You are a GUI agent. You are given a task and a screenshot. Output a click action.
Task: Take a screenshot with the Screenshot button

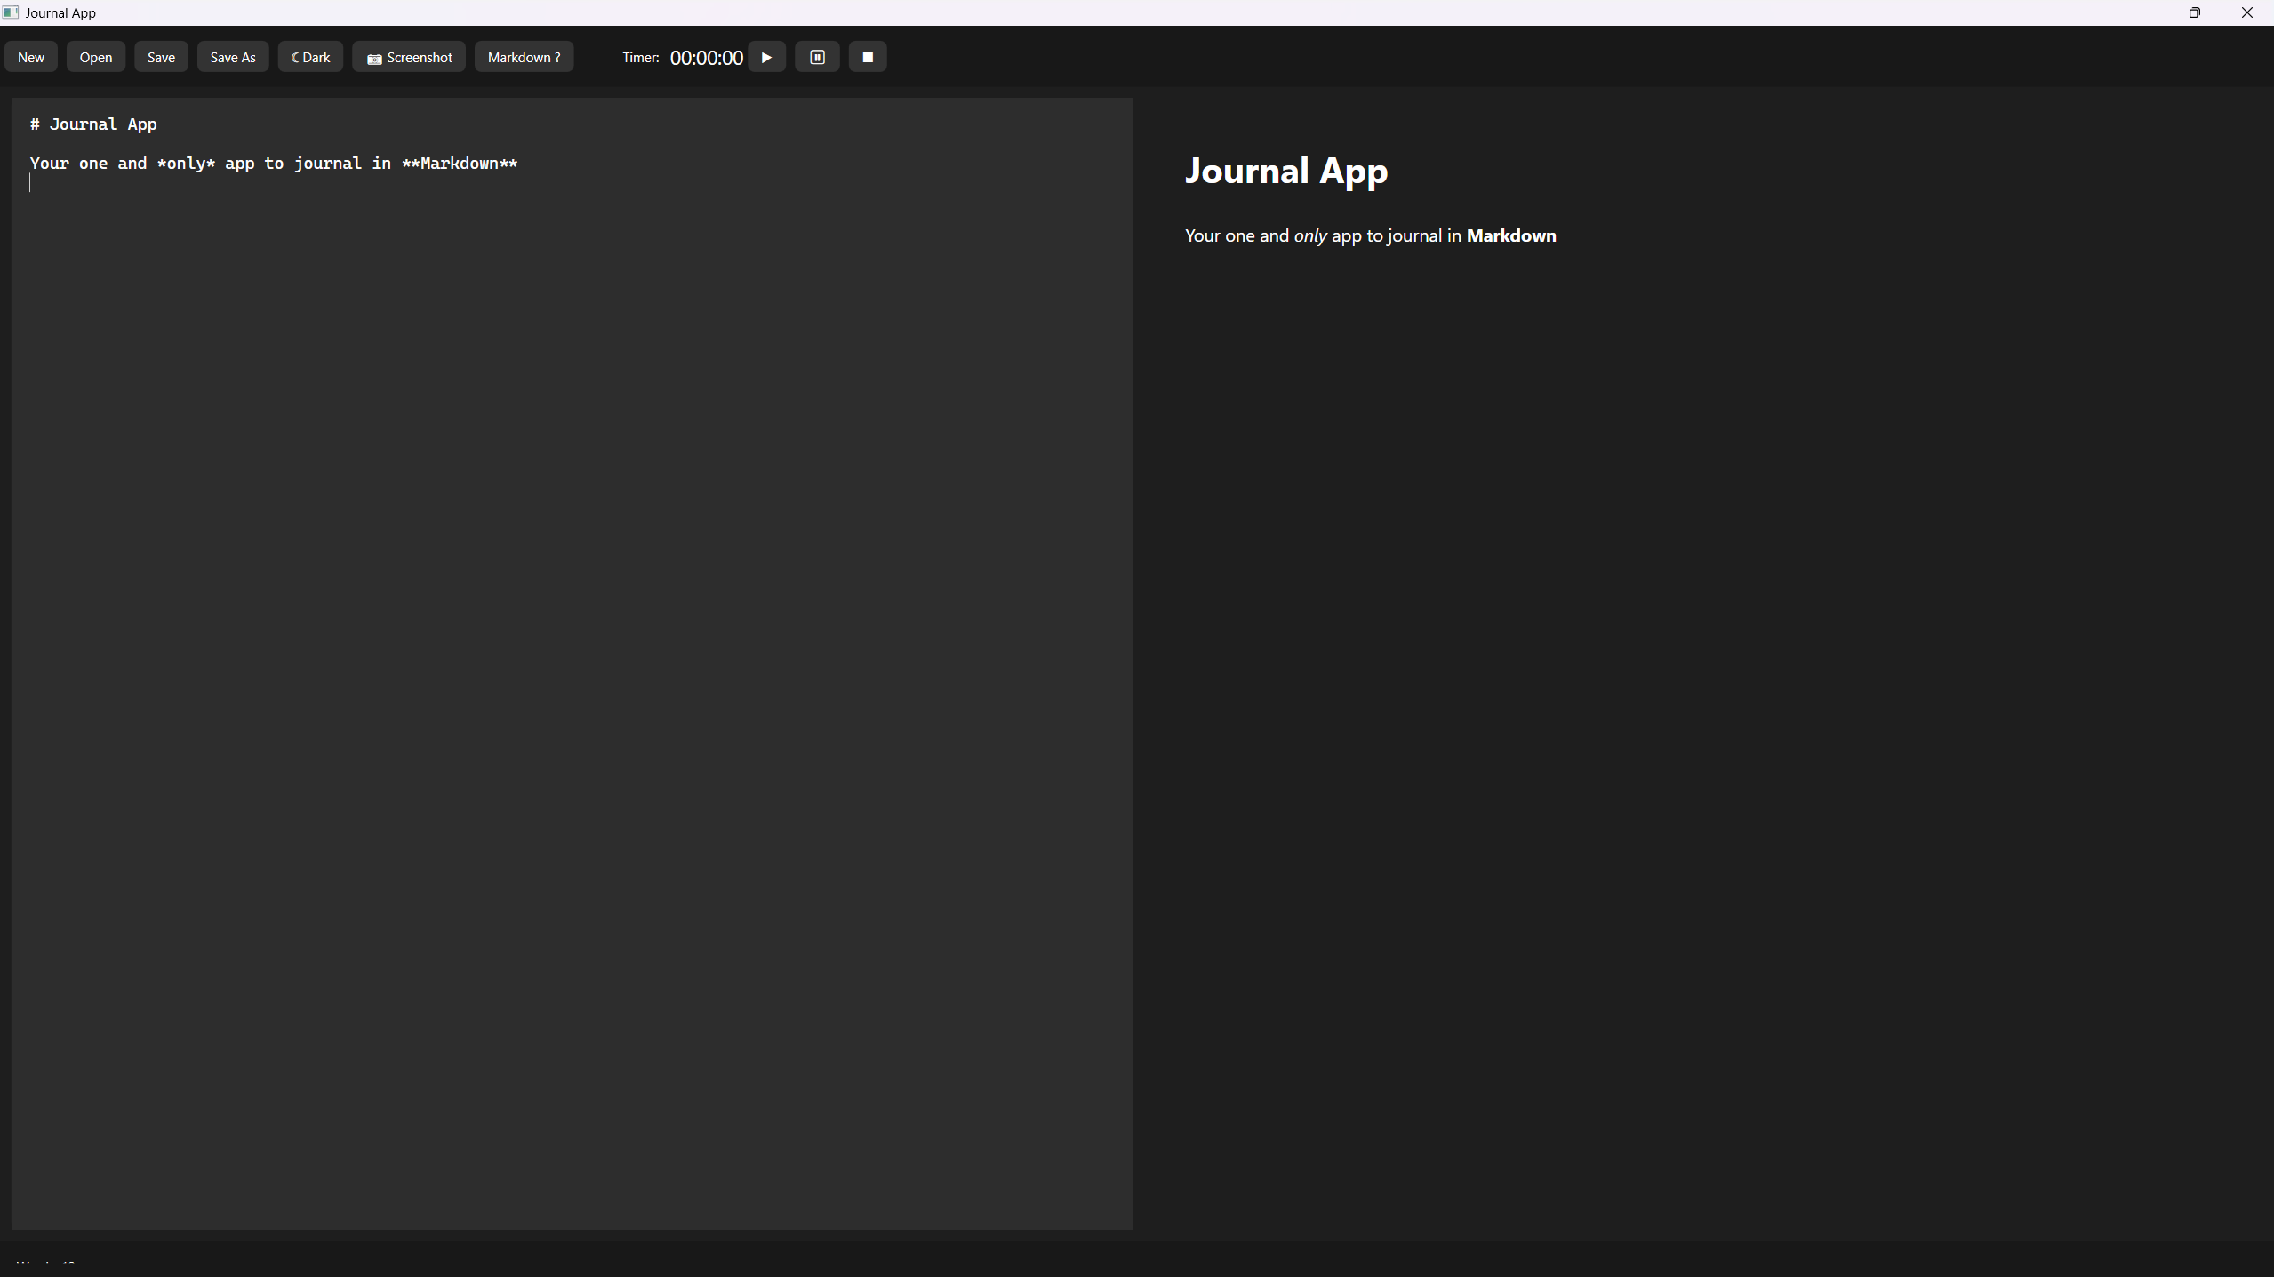click(x=409, y=57)
